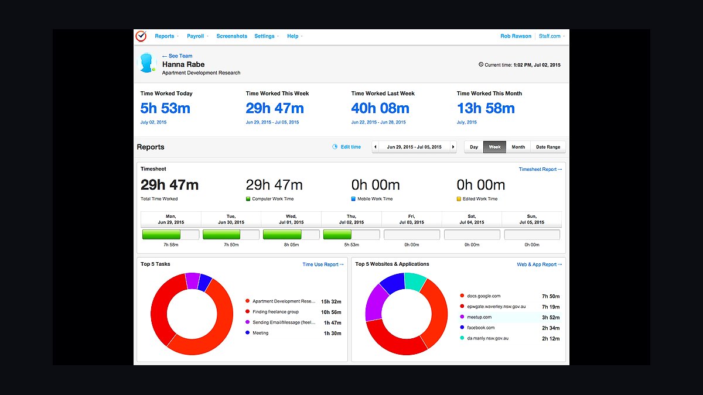Click the epwgate.waverley.nsw.gov.au entry
This screenshot has width=703, height=395.
click(x=496, y=307)
